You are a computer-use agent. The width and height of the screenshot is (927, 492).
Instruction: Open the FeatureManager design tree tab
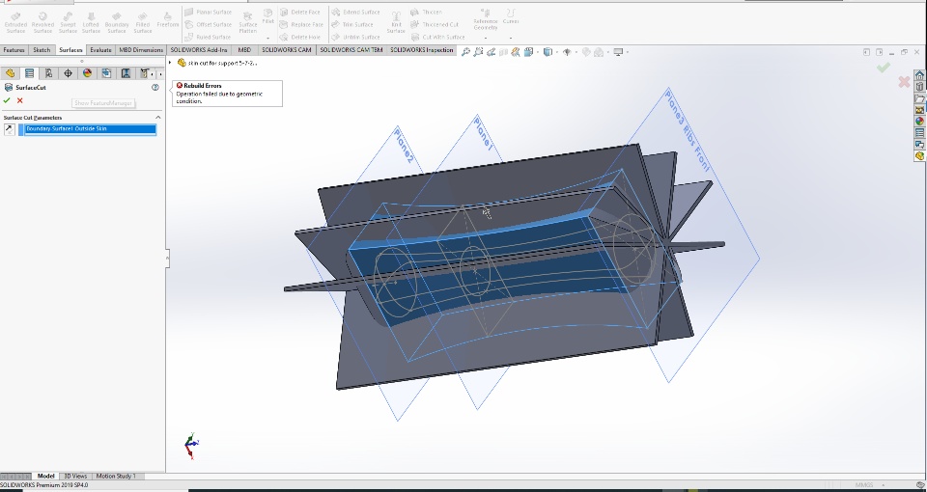coord(10,73)
